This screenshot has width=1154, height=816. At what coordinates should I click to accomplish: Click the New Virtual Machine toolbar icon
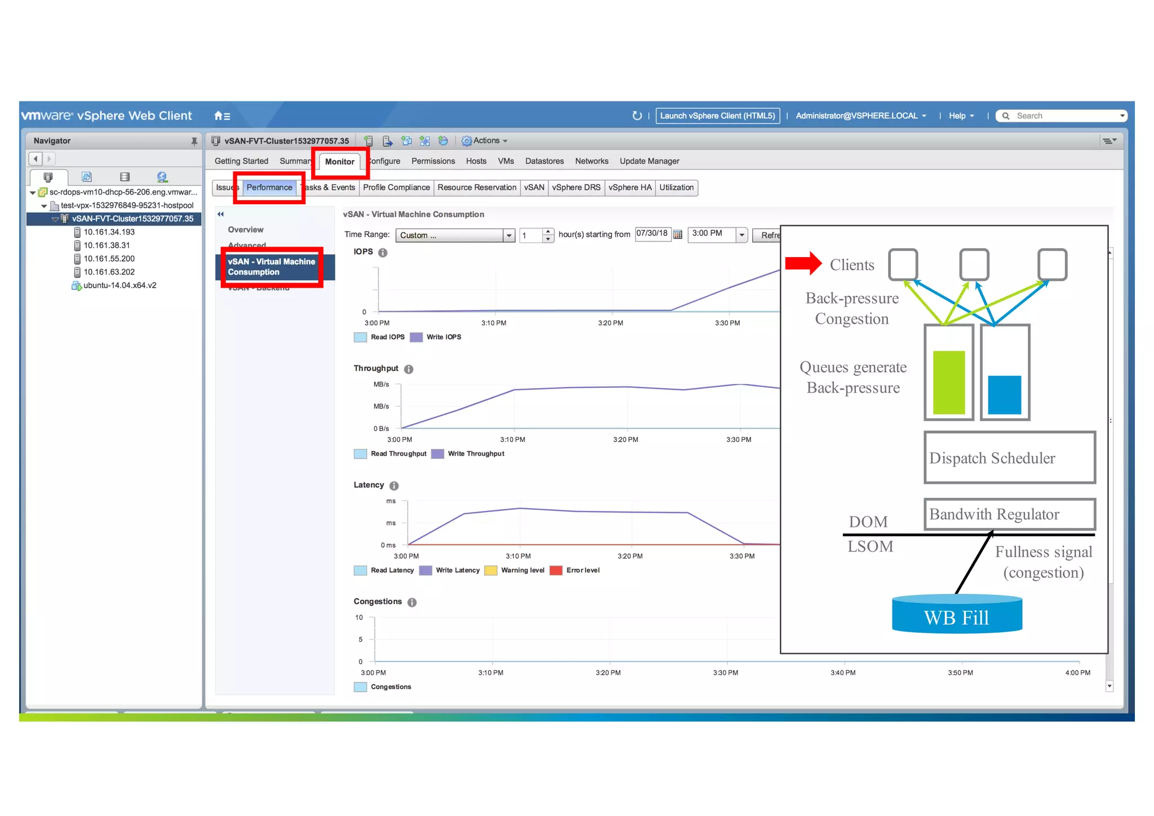[x=406, y=141]
